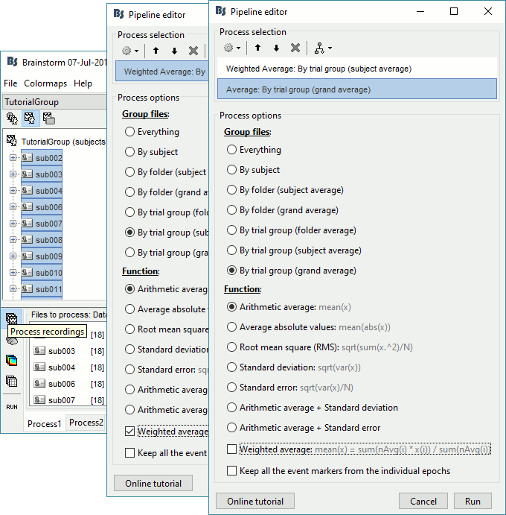Choose Root mean square (RMS) function

tap(232, 347)
